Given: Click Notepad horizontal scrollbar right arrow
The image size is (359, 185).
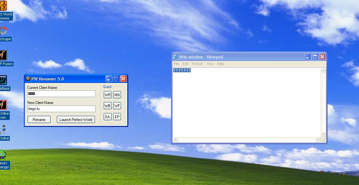Looking at the screenshot, I should pyautogui.click(x=318, y=139).
